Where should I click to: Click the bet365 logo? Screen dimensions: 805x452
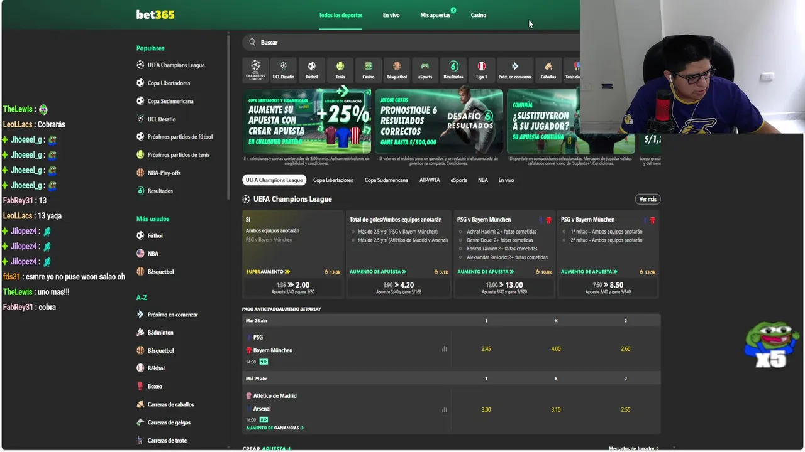pos(155,14)
